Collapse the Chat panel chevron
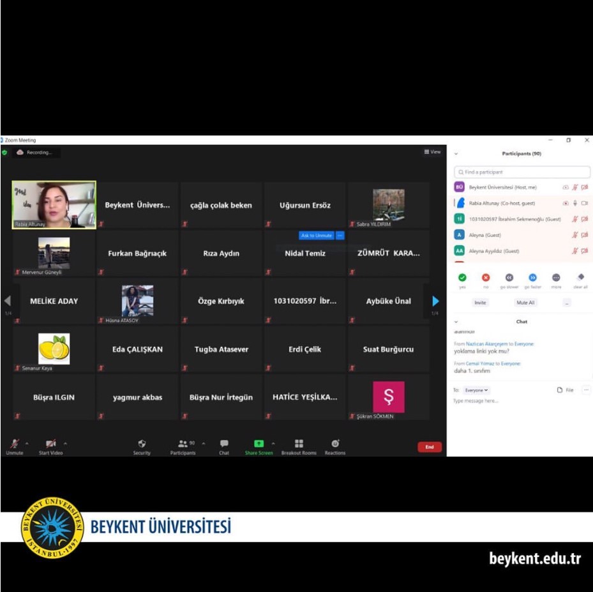 coord(456,321)
